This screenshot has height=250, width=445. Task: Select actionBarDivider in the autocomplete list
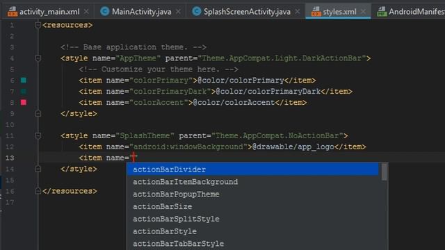click(252, 169)
